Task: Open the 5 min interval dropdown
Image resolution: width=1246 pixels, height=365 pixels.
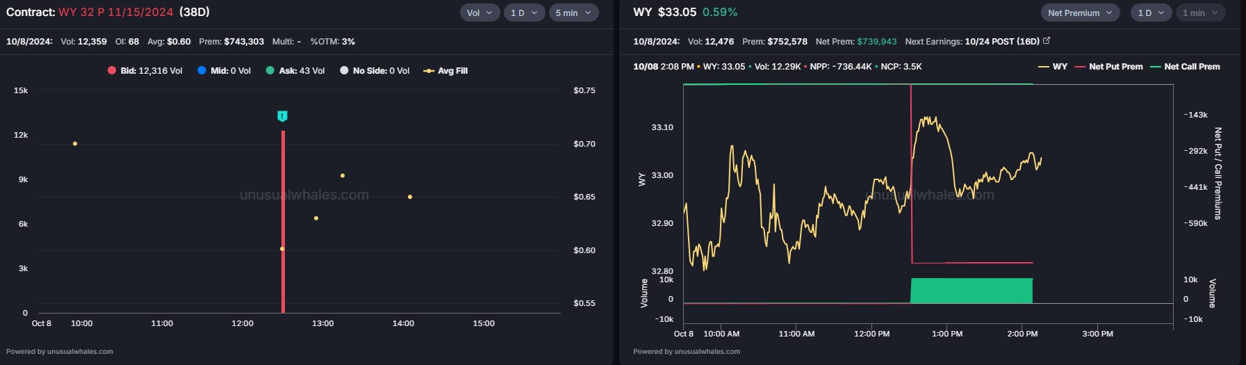Action: pyautogui.click(x=573, y=13)
